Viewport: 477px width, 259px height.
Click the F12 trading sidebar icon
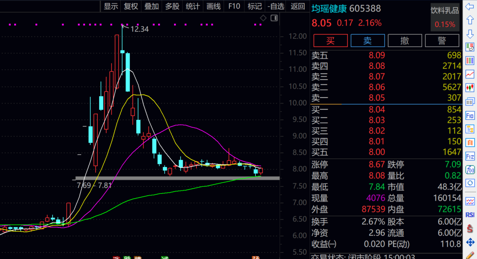coord(470,156)
